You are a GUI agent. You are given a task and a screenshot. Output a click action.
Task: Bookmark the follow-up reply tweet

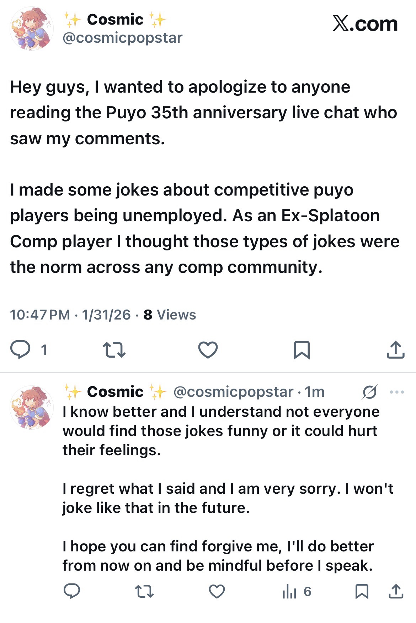362,592
